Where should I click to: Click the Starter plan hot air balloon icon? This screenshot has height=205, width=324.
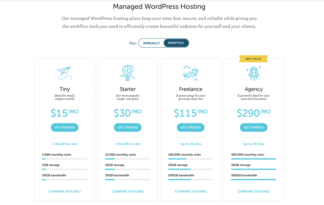click(128, 73)
